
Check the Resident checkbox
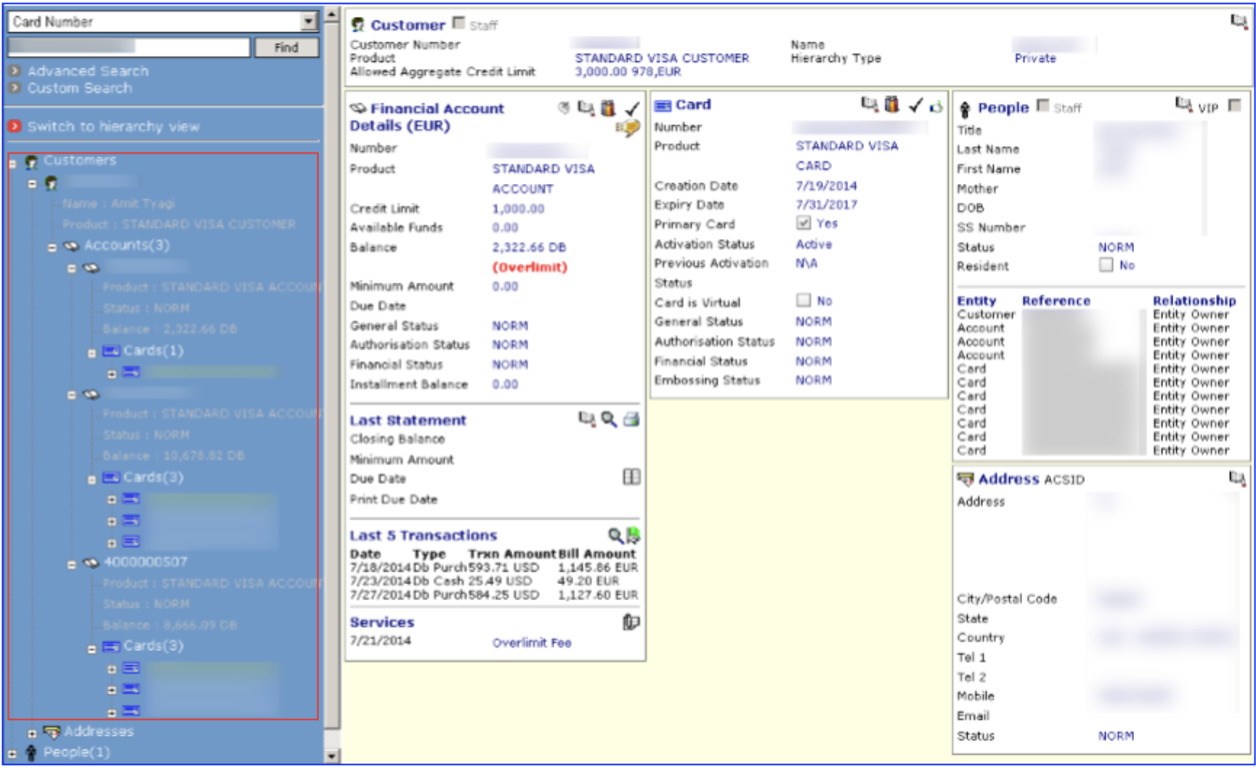(1106, 264)
